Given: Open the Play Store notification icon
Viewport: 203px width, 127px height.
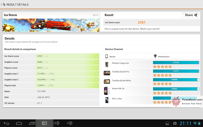Looking at the screenshot, I should [x=175, y=123].
